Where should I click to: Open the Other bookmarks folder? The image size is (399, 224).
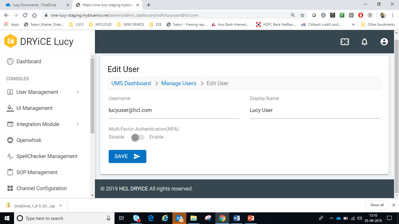[x=378, y=24]
